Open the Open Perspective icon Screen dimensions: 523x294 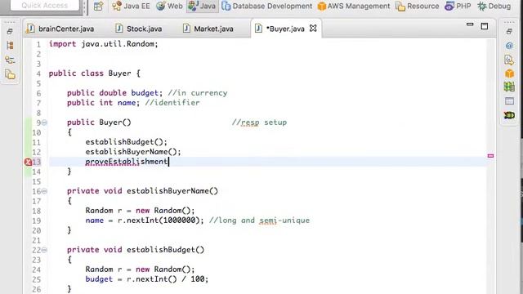click(x=98, y=6)
